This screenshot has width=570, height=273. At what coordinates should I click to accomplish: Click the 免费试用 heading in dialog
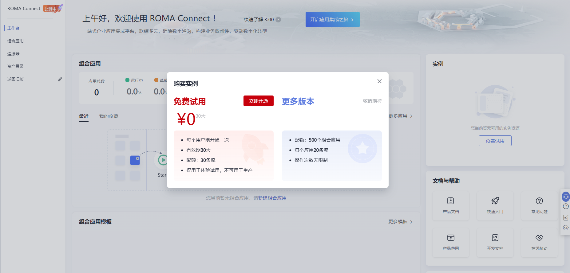190,101
